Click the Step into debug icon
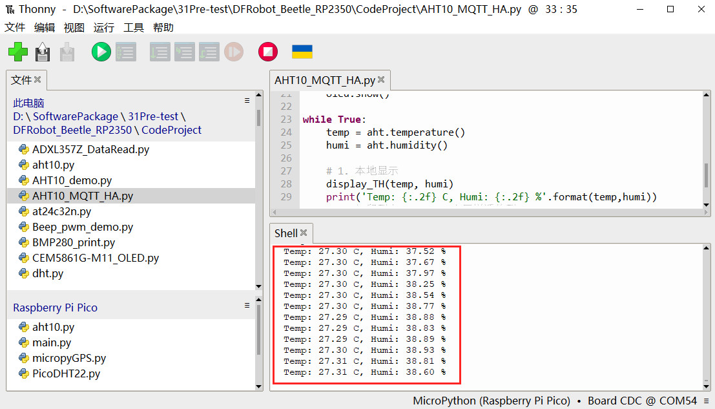 click(184, 52)
